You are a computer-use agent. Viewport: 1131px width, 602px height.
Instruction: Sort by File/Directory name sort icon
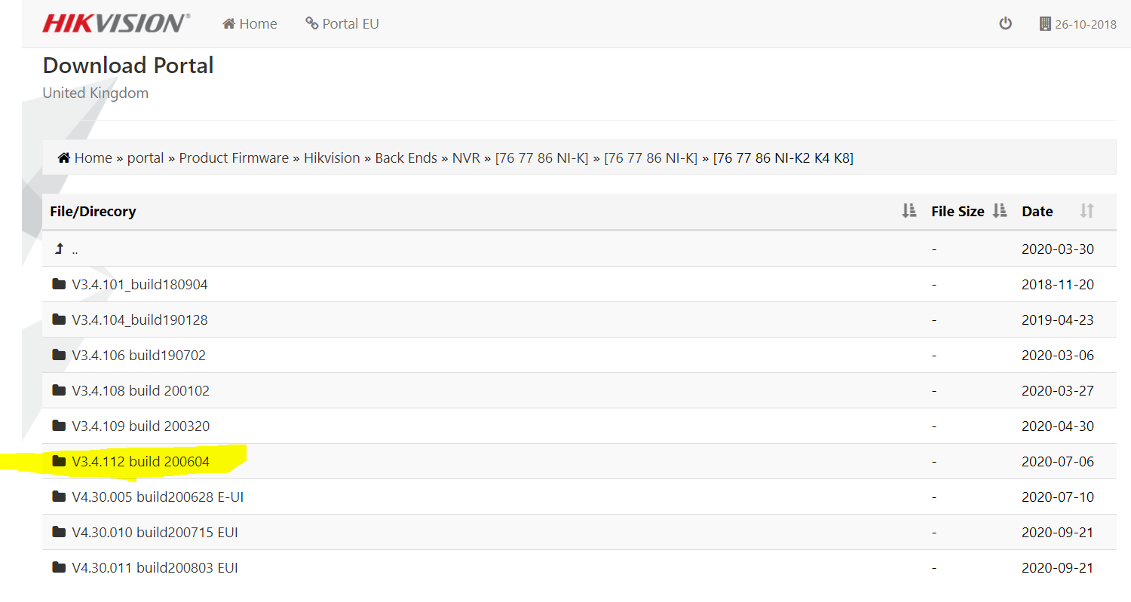[x=909, y=211]
